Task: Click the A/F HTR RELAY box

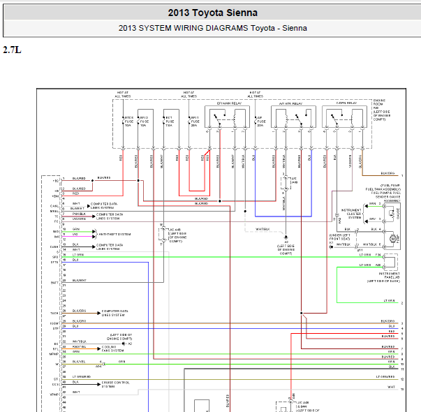Action: [x=293, y=117]
